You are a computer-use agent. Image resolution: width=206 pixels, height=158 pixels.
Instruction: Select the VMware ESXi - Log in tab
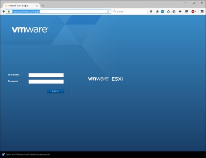(x=21, y=6)
